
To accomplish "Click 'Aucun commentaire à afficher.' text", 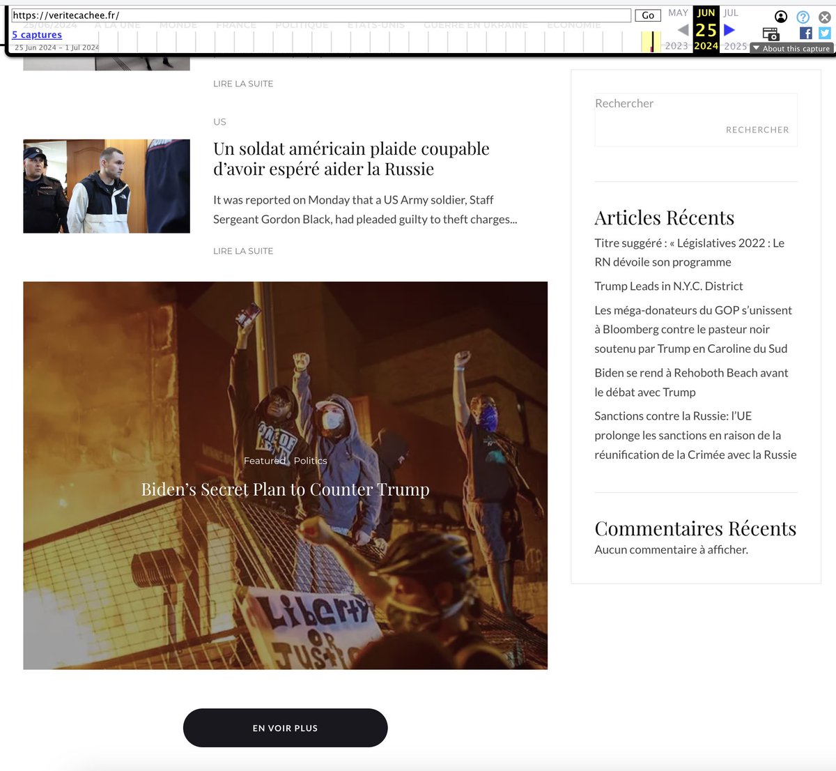I will coord(671,549).
